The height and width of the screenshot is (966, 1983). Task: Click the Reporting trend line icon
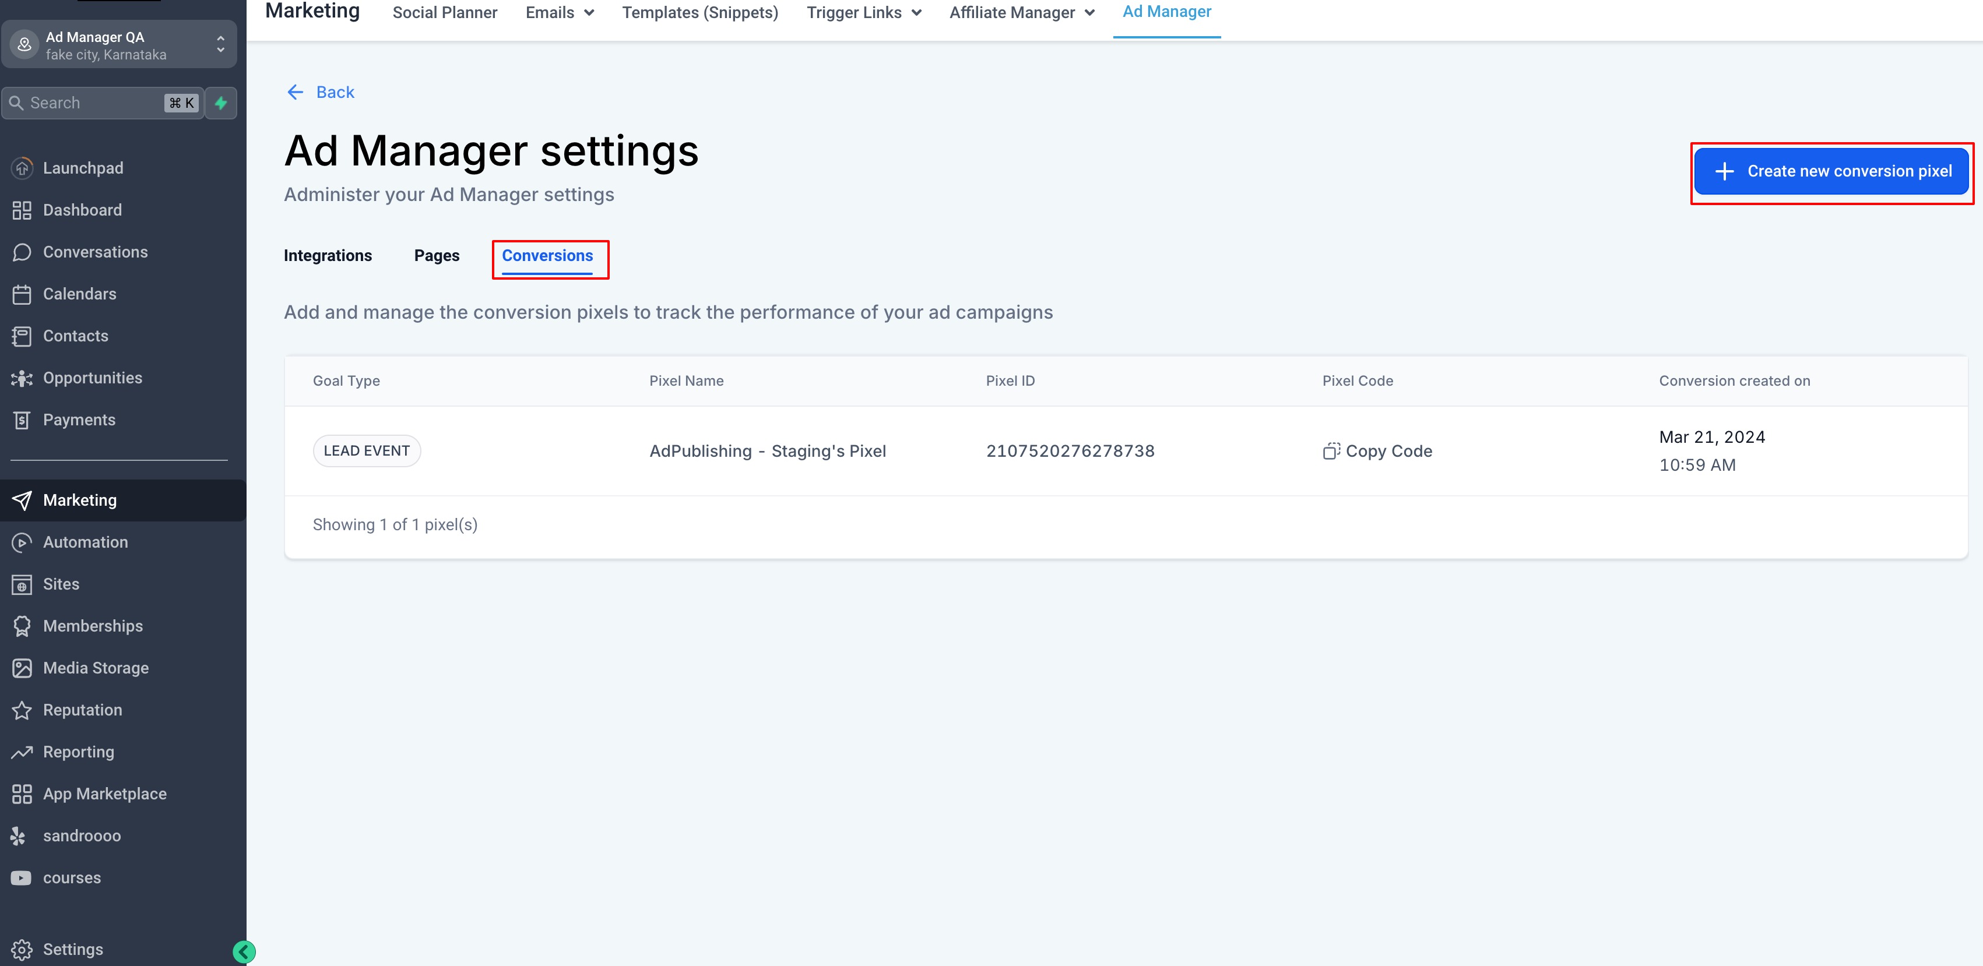22,752
